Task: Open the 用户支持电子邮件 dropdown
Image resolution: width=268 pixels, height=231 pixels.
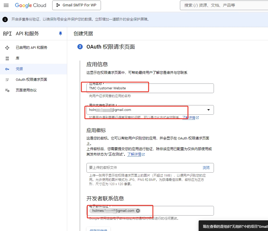Action: click(x=150, y=110)
